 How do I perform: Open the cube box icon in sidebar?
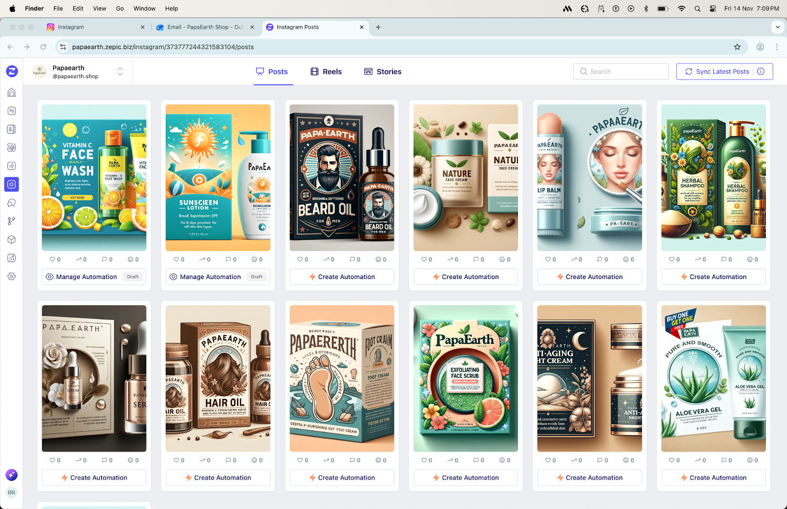click(12, 240)
